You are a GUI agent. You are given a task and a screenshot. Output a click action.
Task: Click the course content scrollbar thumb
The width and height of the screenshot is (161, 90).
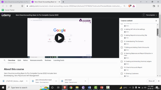[x=158, y=32]
